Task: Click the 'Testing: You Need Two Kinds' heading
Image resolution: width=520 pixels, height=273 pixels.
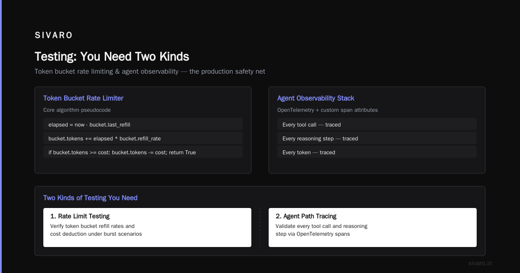Action: coord(112,57)
